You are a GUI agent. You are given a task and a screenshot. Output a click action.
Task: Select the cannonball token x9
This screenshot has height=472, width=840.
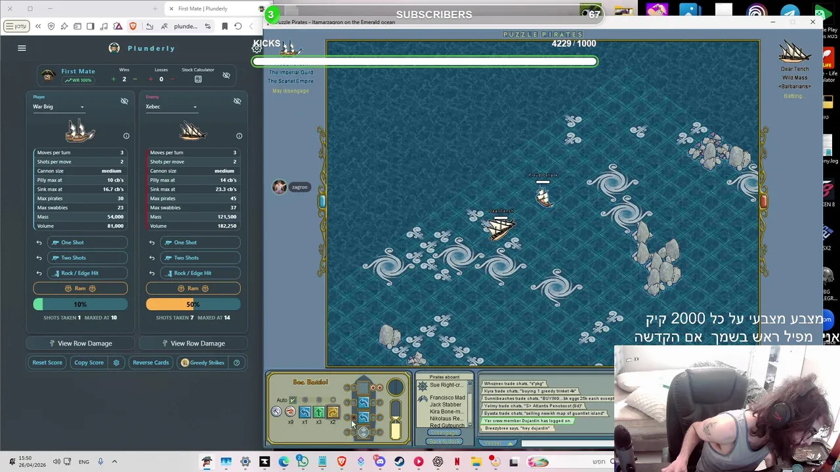290,412
